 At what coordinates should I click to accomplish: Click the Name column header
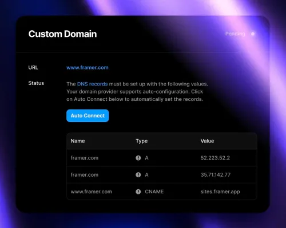[x=78, y=141]
